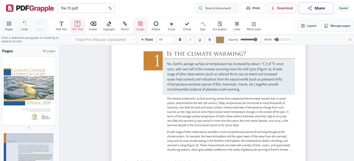Select the Add Text tool
Viewport: 354px width, 161px height.
click(x=62, y=26)
